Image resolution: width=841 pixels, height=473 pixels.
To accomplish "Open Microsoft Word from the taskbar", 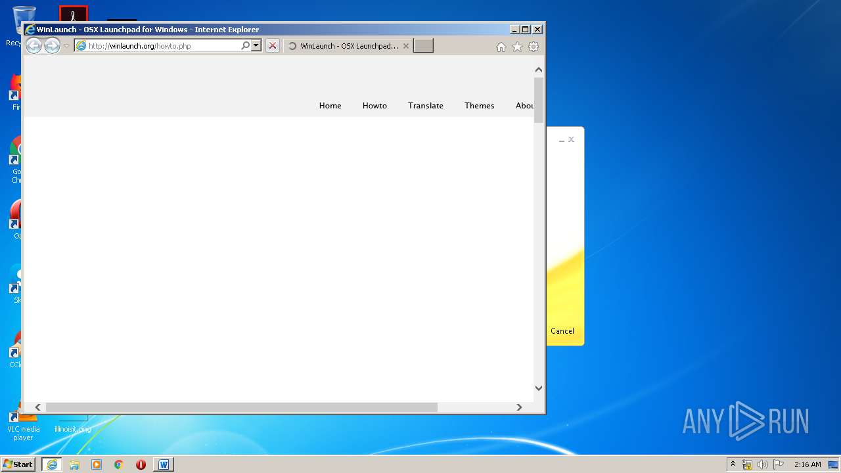I will coord(164,464).
